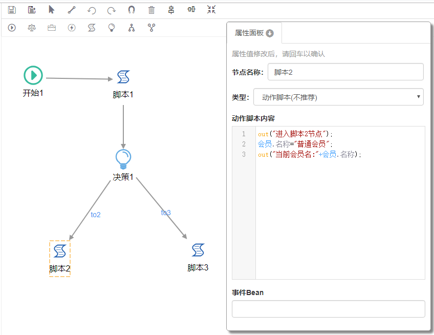This screenshot has width=434, height=335.
Task: Select the pointer selection tool
Action: pos(52,10)
